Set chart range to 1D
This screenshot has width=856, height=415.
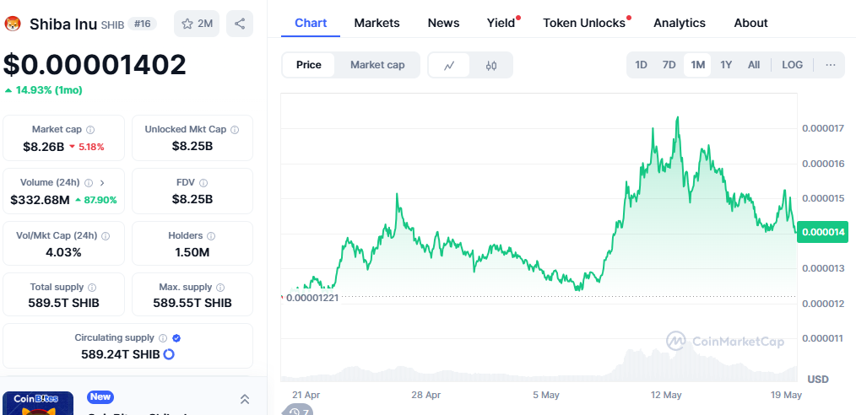click(641, 65)
